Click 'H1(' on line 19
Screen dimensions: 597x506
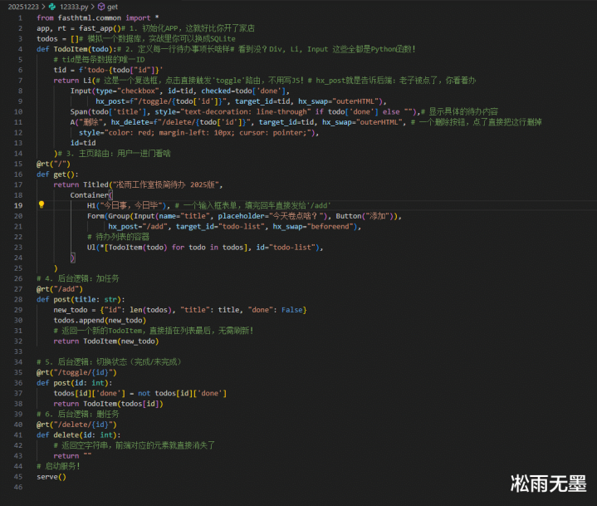[x=93, y=205]
